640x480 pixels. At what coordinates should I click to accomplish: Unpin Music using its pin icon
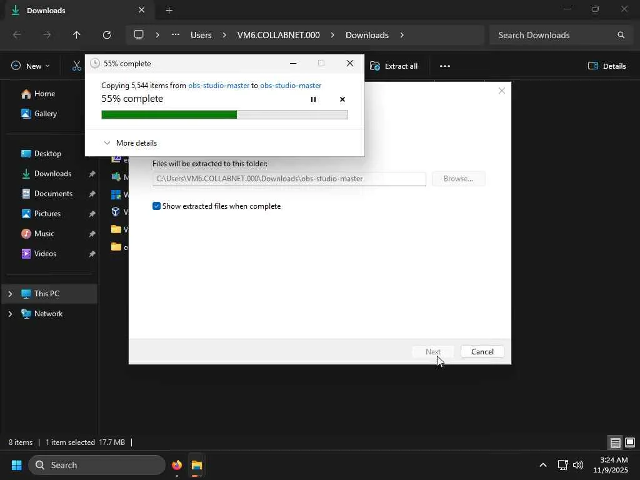point(92,234)
